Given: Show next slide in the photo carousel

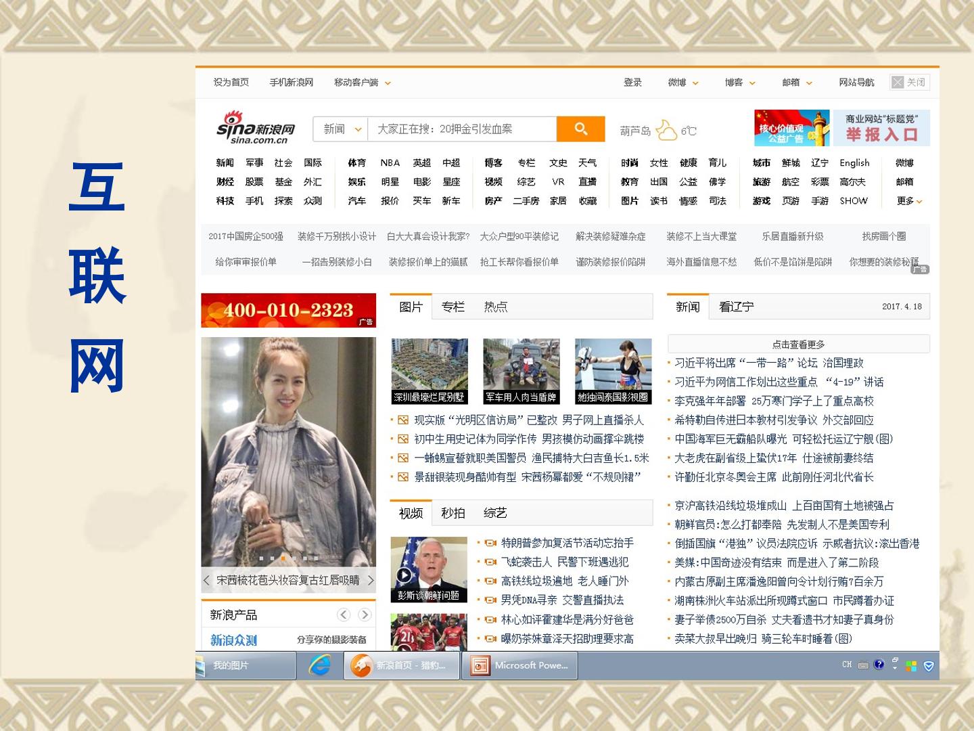Looking at the screenshot, I should tap(370, 580).
